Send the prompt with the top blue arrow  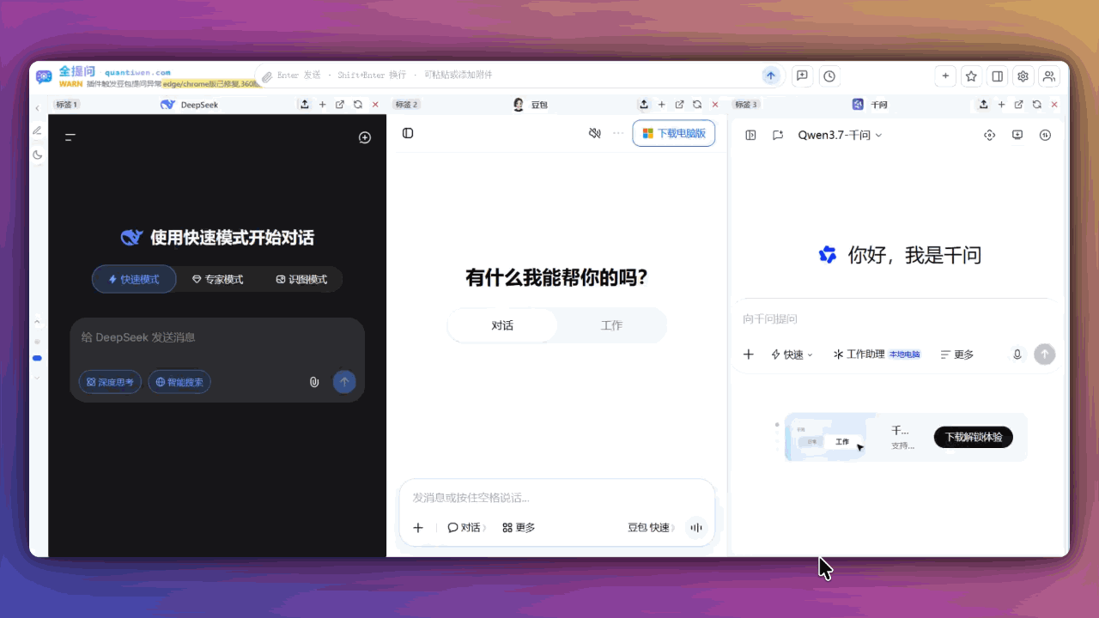coord(771,76)
